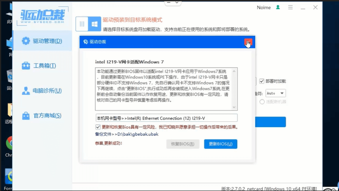Click the 更新BIOS(U) button
339x191 pixels.
tap(220, 144)
